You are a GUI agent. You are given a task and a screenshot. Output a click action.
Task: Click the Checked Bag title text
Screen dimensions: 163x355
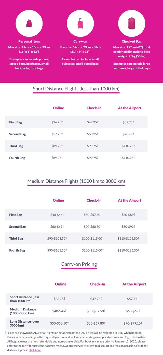(132, 41)
